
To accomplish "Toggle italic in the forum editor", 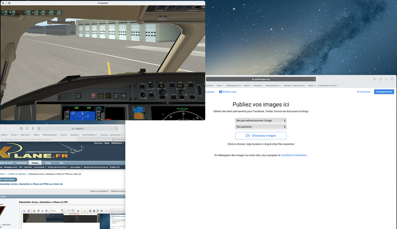I will [42, 211].
